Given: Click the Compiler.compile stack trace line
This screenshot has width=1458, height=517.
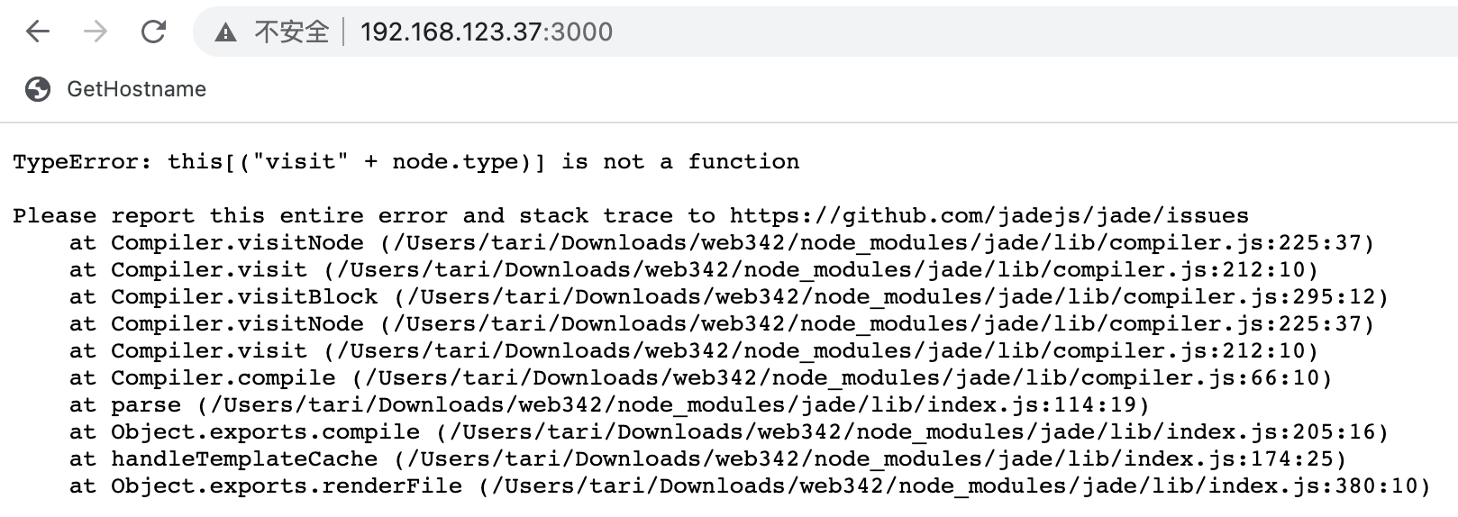Looking at the screenshot, I should (x=701, y=378).
